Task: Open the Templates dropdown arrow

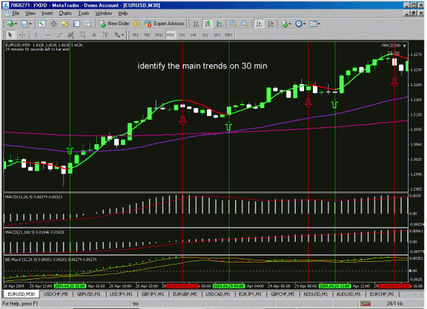Action: (x=318, y=24)
